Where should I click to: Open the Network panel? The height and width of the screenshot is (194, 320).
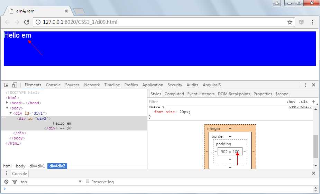coord(92,85)
